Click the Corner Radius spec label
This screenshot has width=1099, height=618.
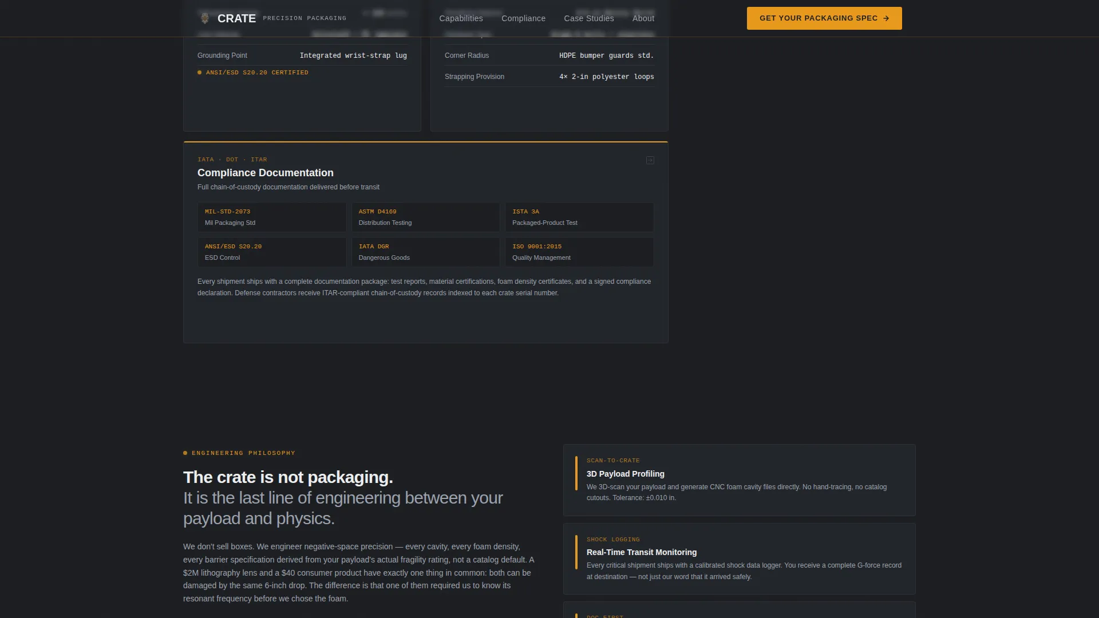[467, 56]
